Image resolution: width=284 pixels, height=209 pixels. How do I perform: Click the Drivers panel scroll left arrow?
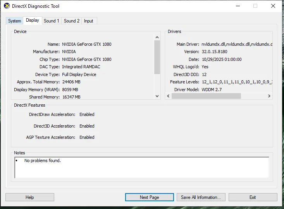(x=168, y=96)
